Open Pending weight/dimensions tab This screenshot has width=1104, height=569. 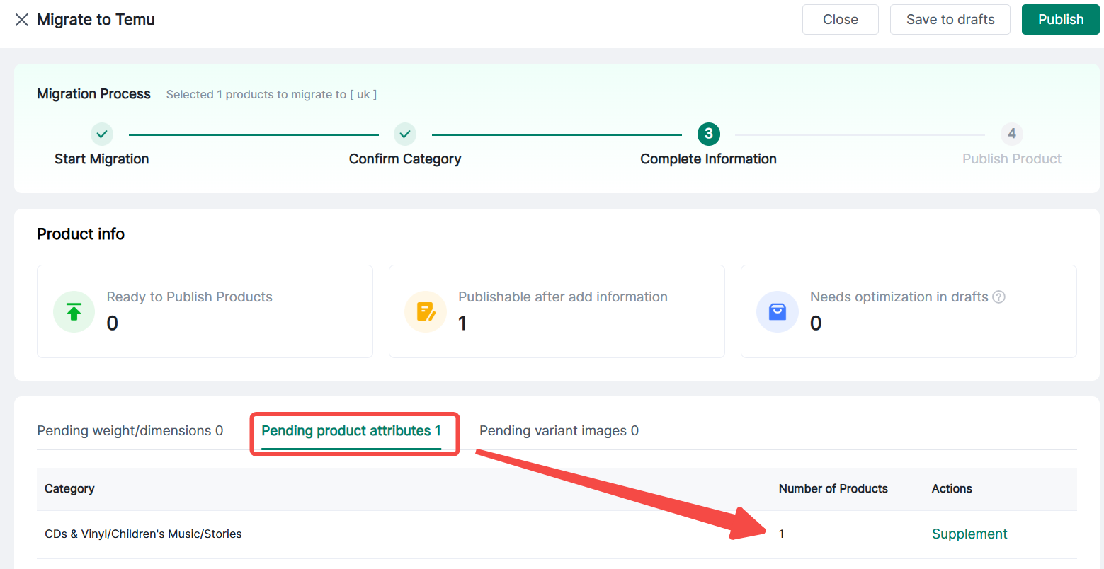point(130,431)
